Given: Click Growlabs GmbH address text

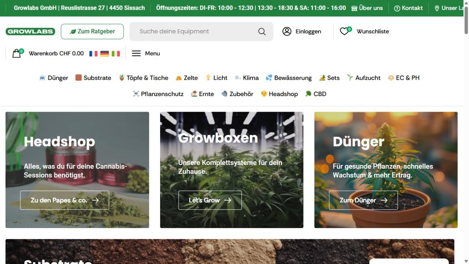Looking at the screenshot, I should tap(79, 8).
